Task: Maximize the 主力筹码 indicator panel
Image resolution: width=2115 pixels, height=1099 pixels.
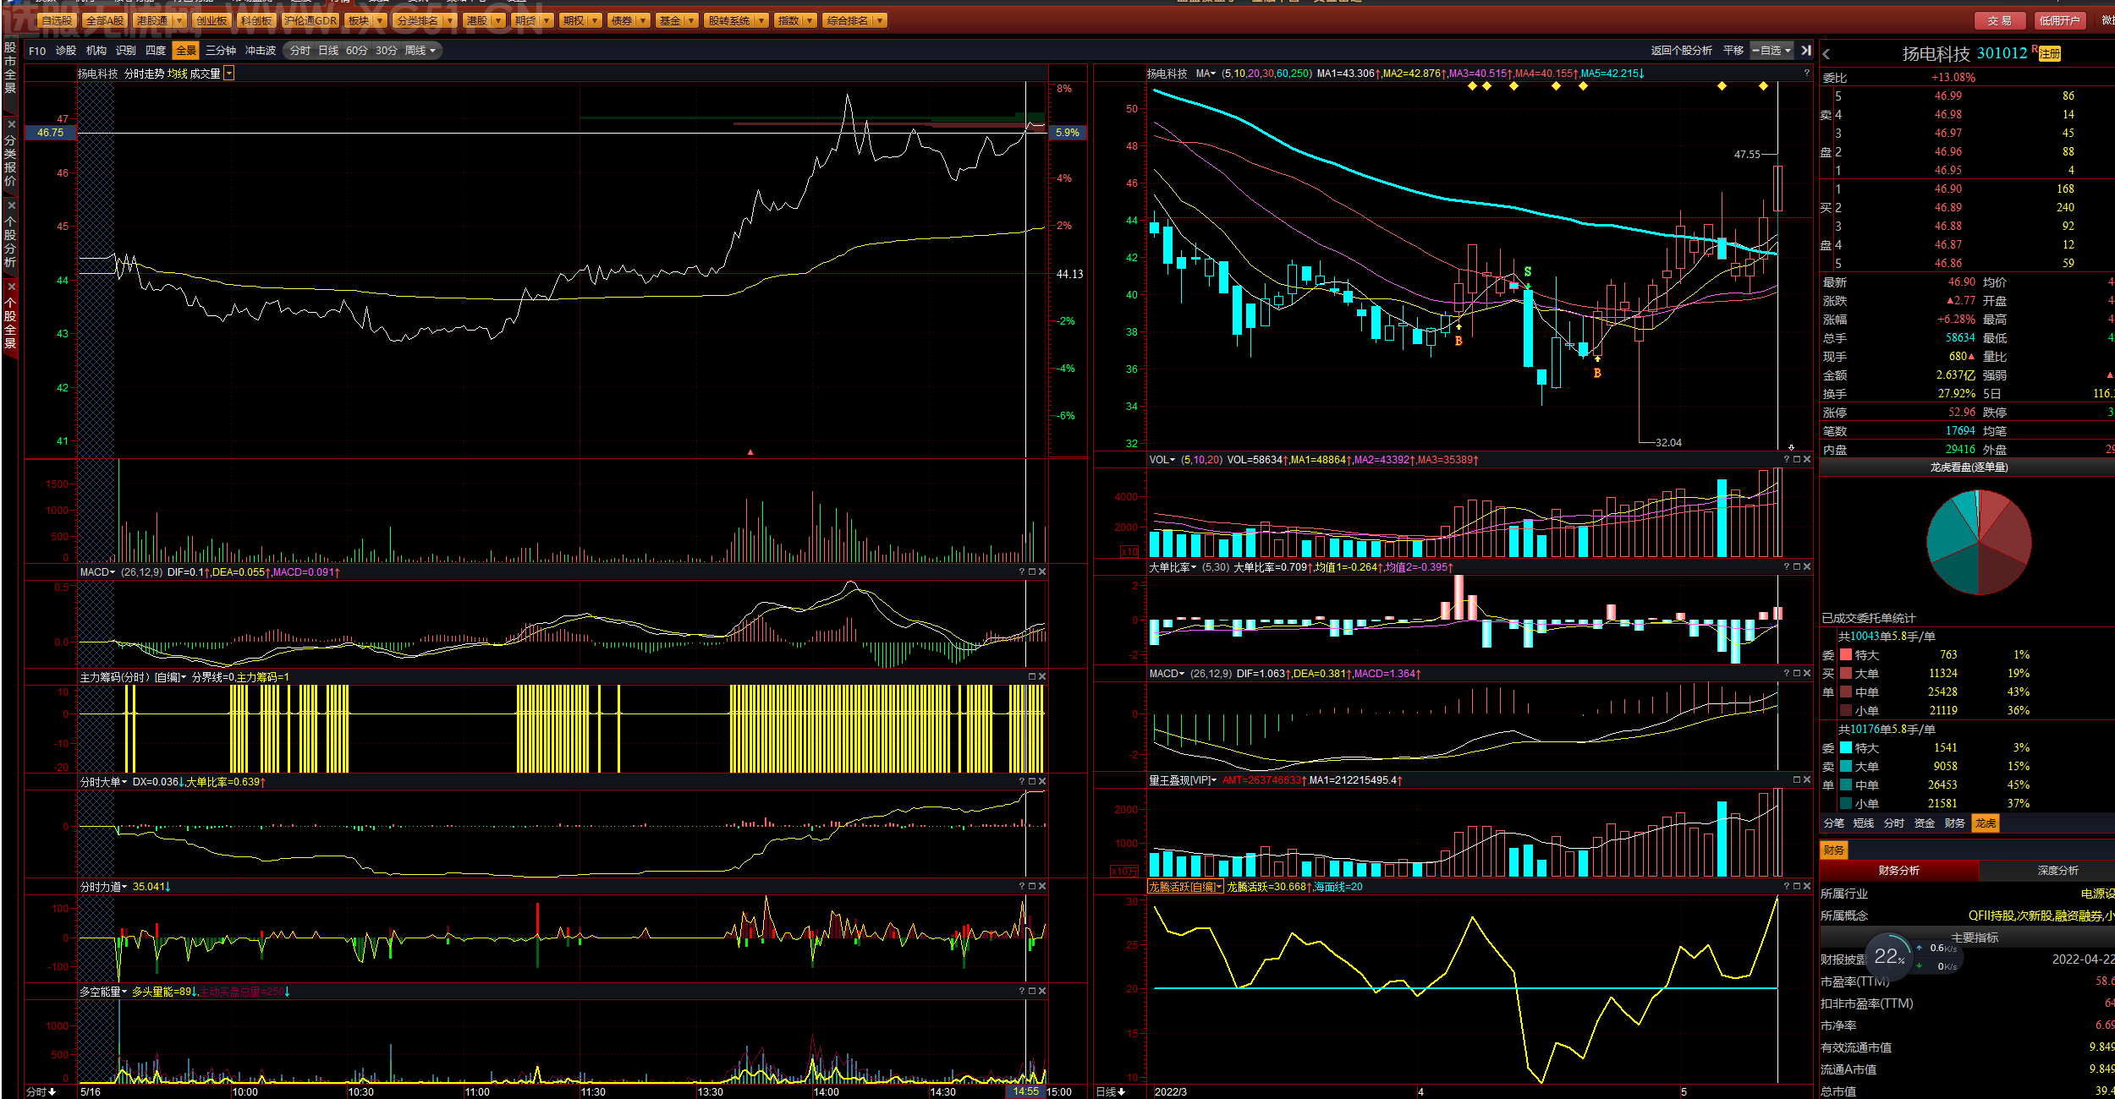Action: click(1032, 676)
